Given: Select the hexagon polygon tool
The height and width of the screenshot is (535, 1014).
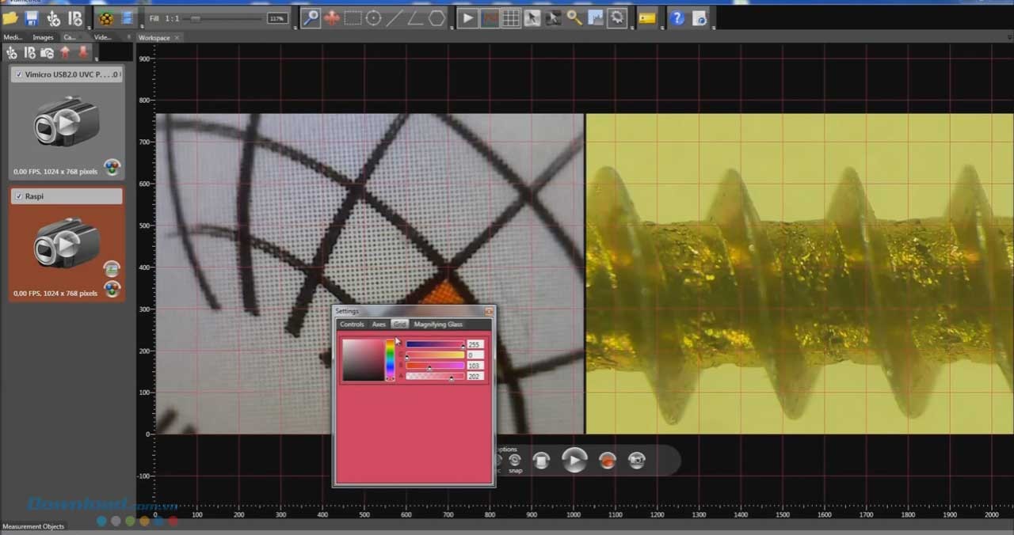Looking at the screenshot, I should click(x=436, y=18).
